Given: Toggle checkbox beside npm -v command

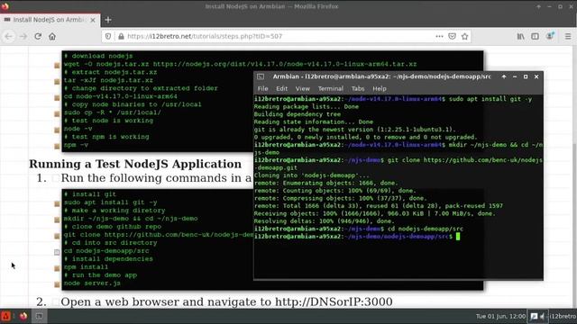Looking at the screenshot, I should (x=57, y=146).
